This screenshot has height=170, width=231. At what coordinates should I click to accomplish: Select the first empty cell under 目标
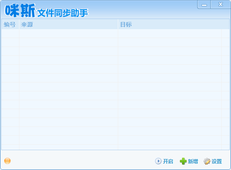170,34
